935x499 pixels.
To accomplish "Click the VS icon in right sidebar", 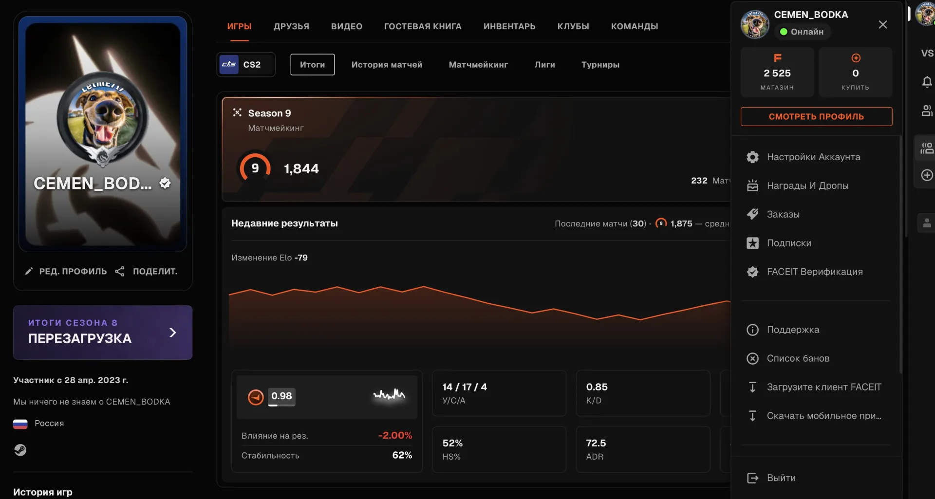I will (927, 53).
